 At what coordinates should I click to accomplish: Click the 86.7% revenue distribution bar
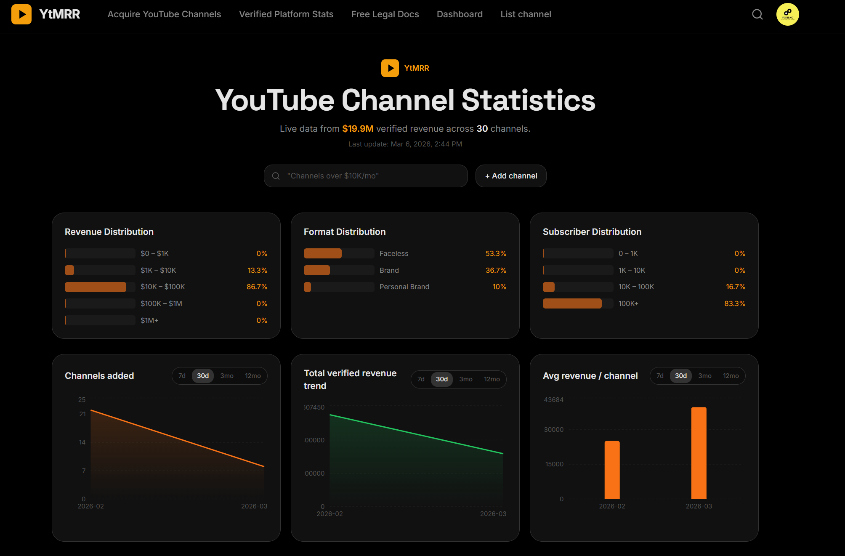click(x=96, y=287)
